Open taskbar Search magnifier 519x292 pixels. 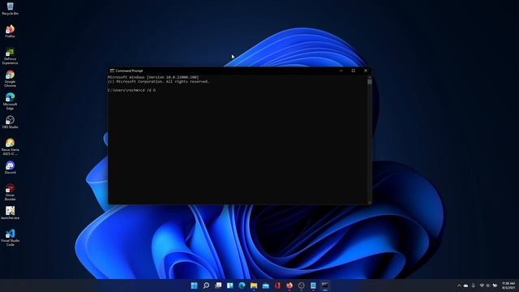[206, 286]
